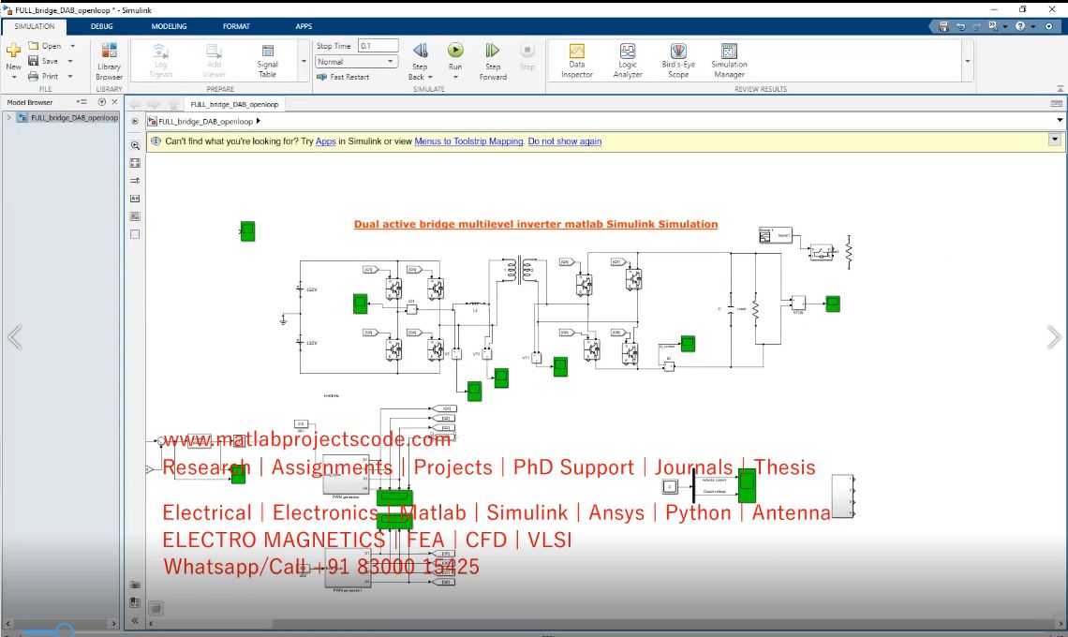Screen dimensions: 1068x637
Task: Open the Simulation Manager
Action: pos(729,61)
